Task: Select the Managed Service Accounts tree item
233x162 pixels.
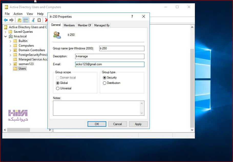Action: point(33,59)
